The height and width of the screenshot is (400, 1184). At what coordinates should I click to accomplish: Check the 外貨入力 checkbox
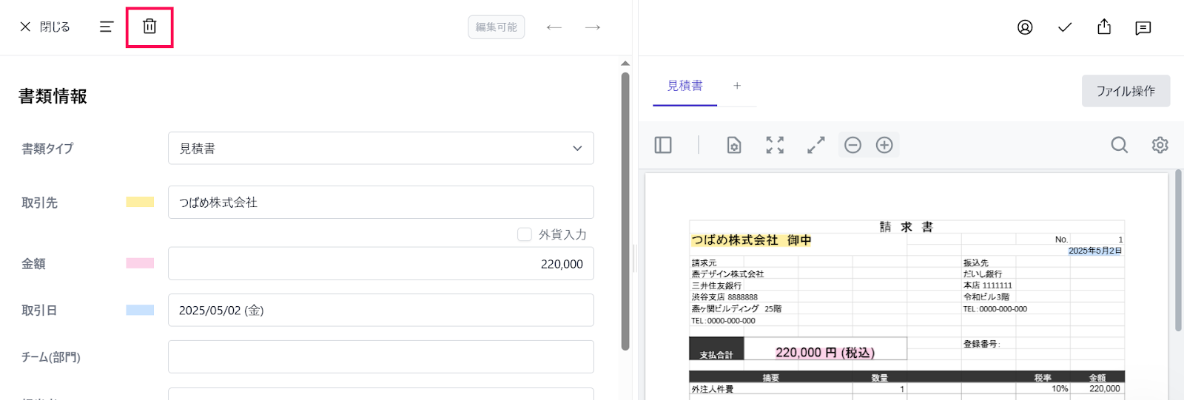click(x=525, y=234)
